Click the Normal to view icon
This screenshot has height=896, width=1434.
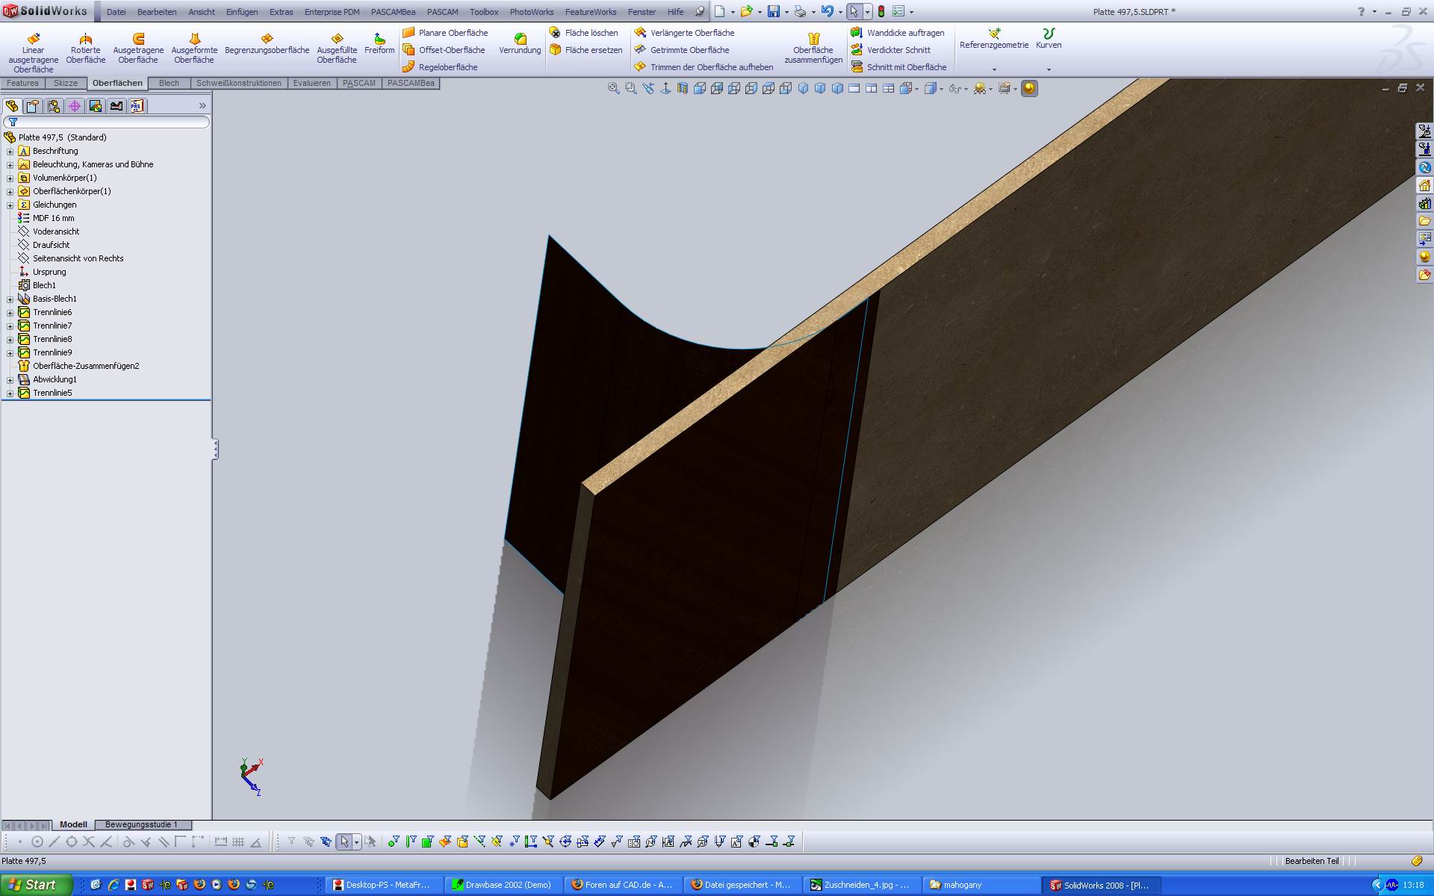(665, 88)
